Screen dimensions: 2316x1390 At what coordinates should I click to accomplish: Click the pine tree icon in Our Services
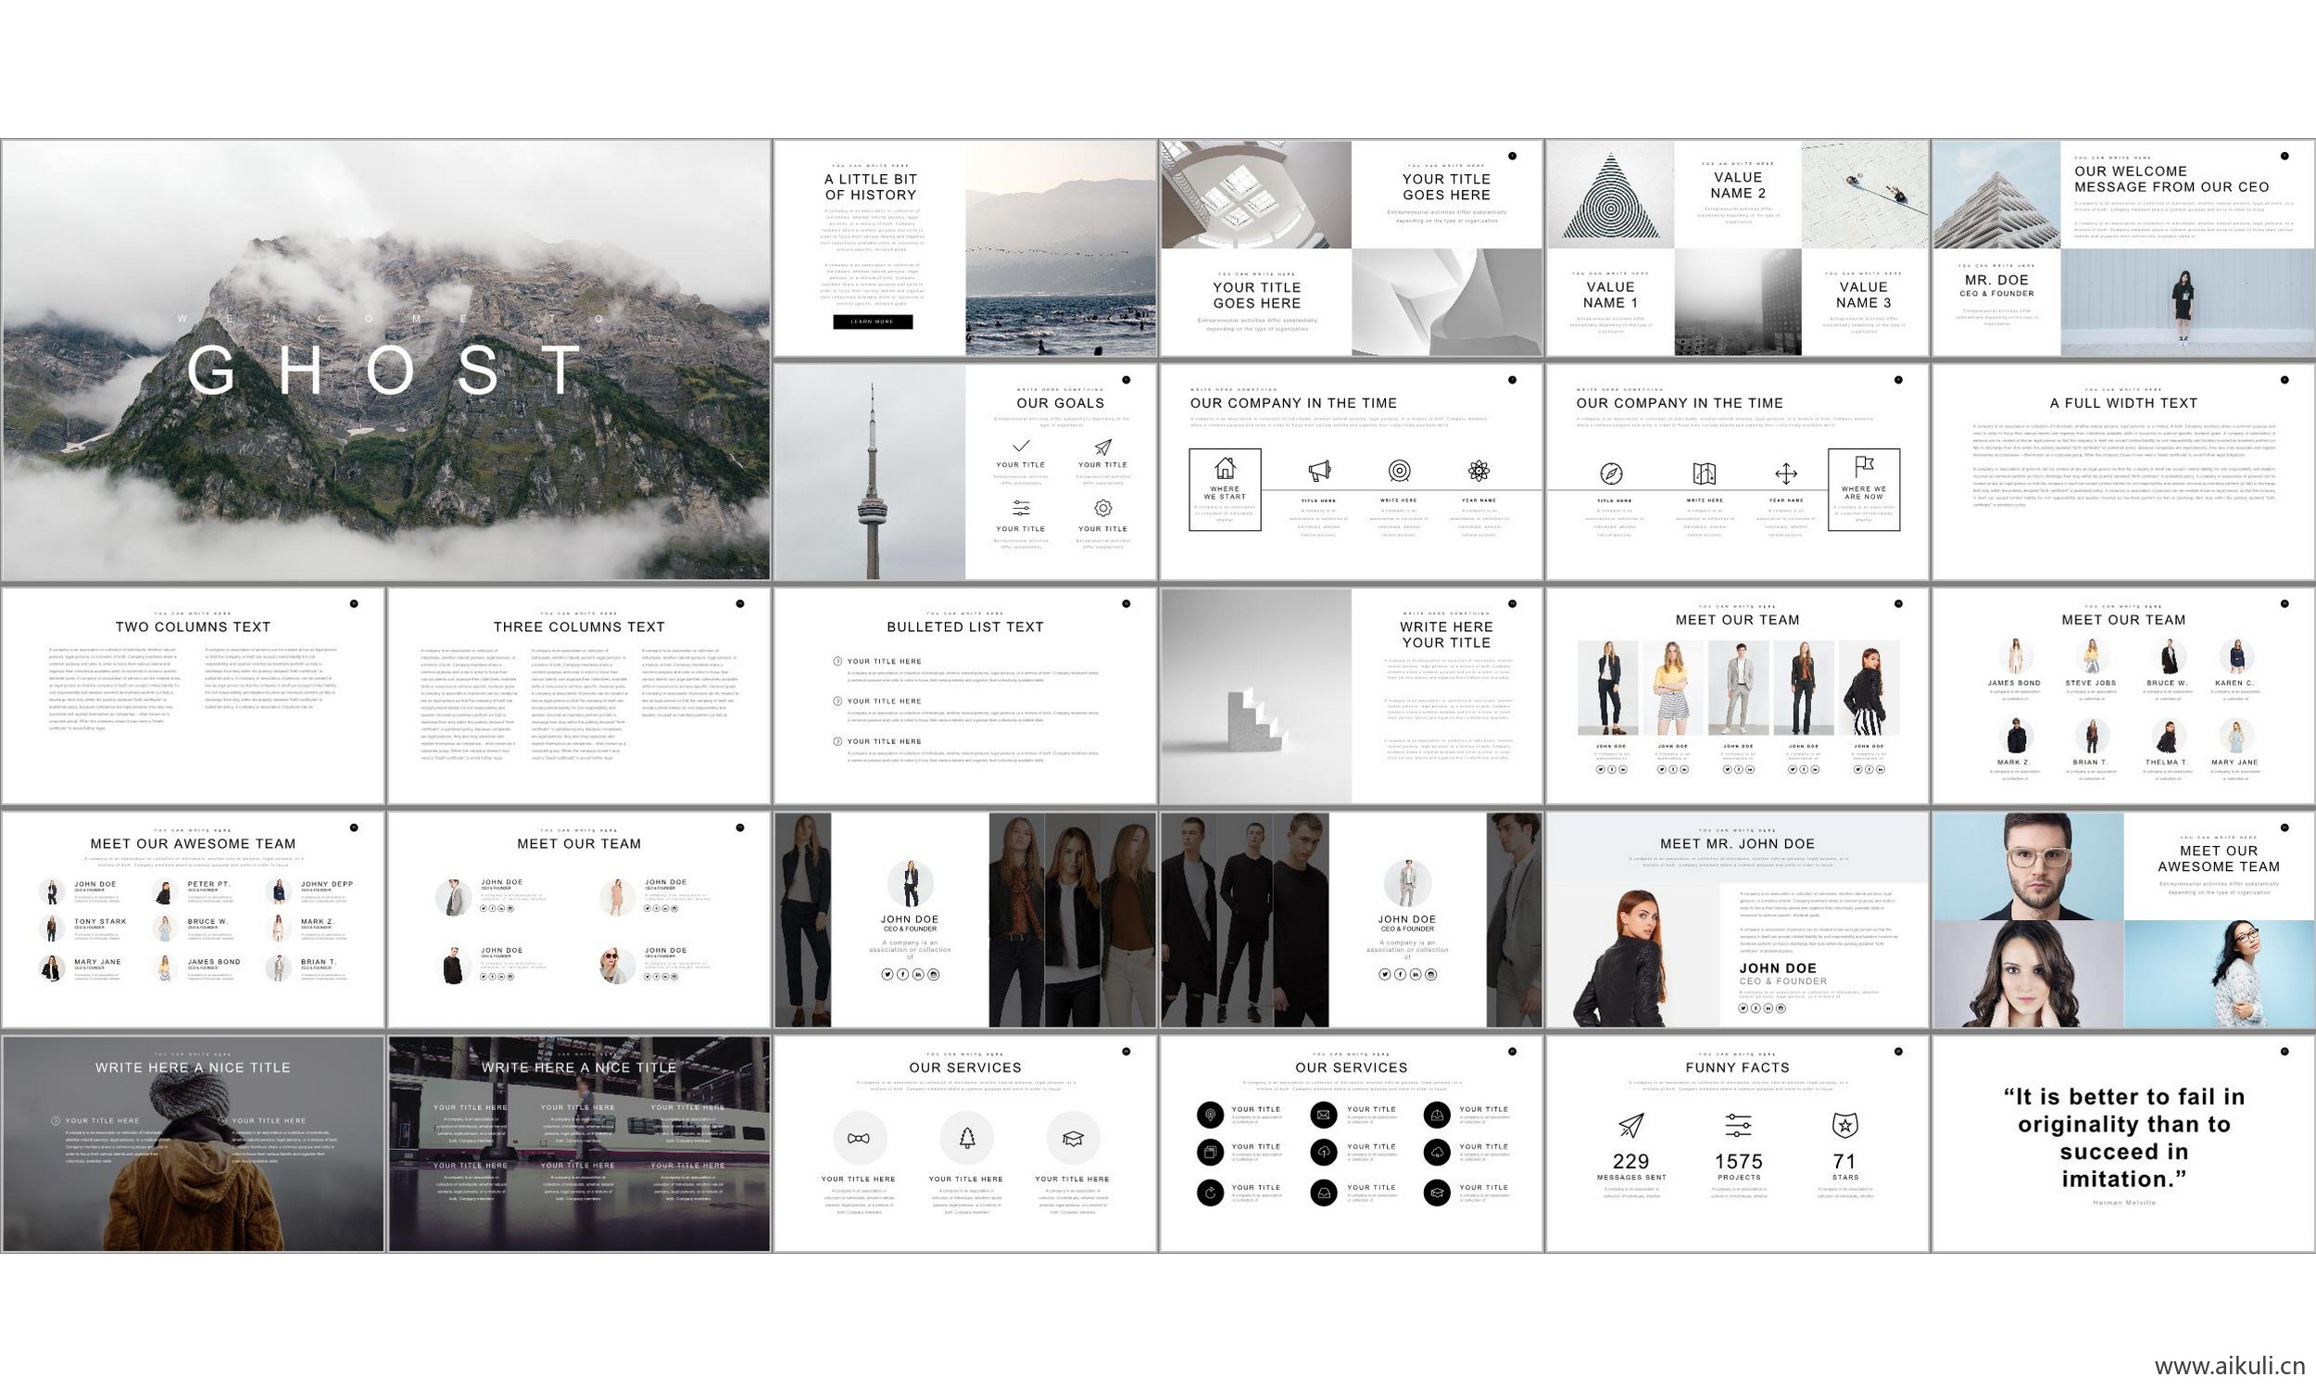click(966, 1138)
